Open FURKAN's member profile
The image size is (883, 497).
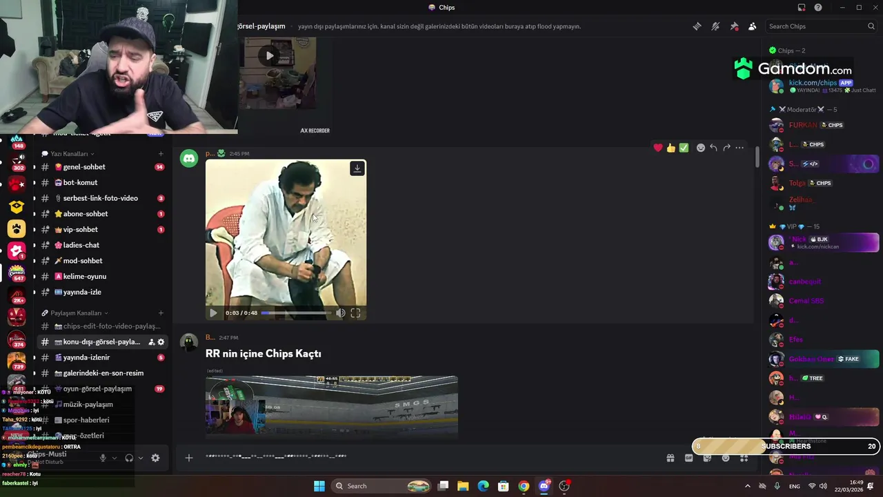824,125
